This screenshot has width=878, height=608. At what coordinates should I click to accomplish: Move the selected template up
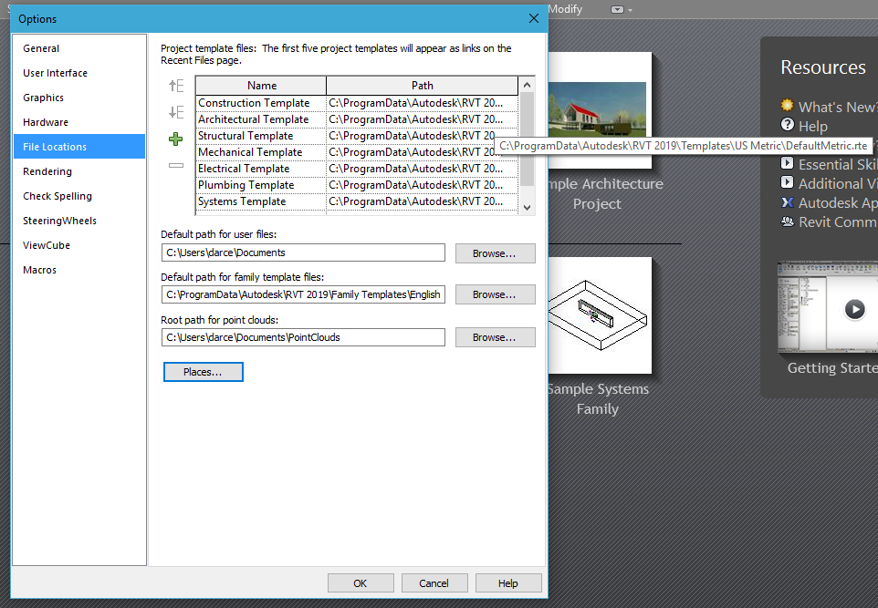point(177,86)
